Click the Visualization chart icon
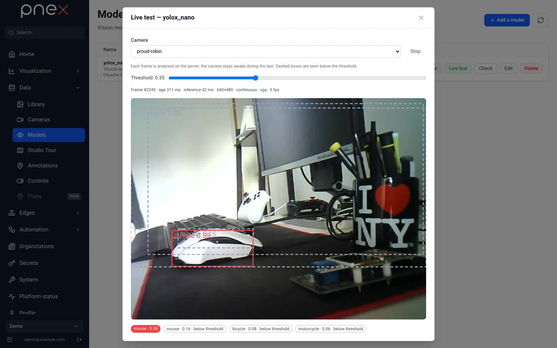This screenshot has height=348, width=557. click(12, 71)
